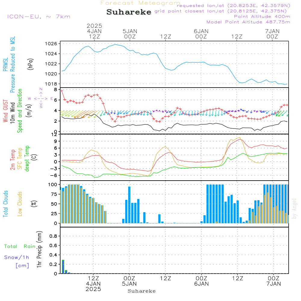Click the 'Forecast Meteogram' heading
Screen dimensions: 301x301
coord(140,3)
